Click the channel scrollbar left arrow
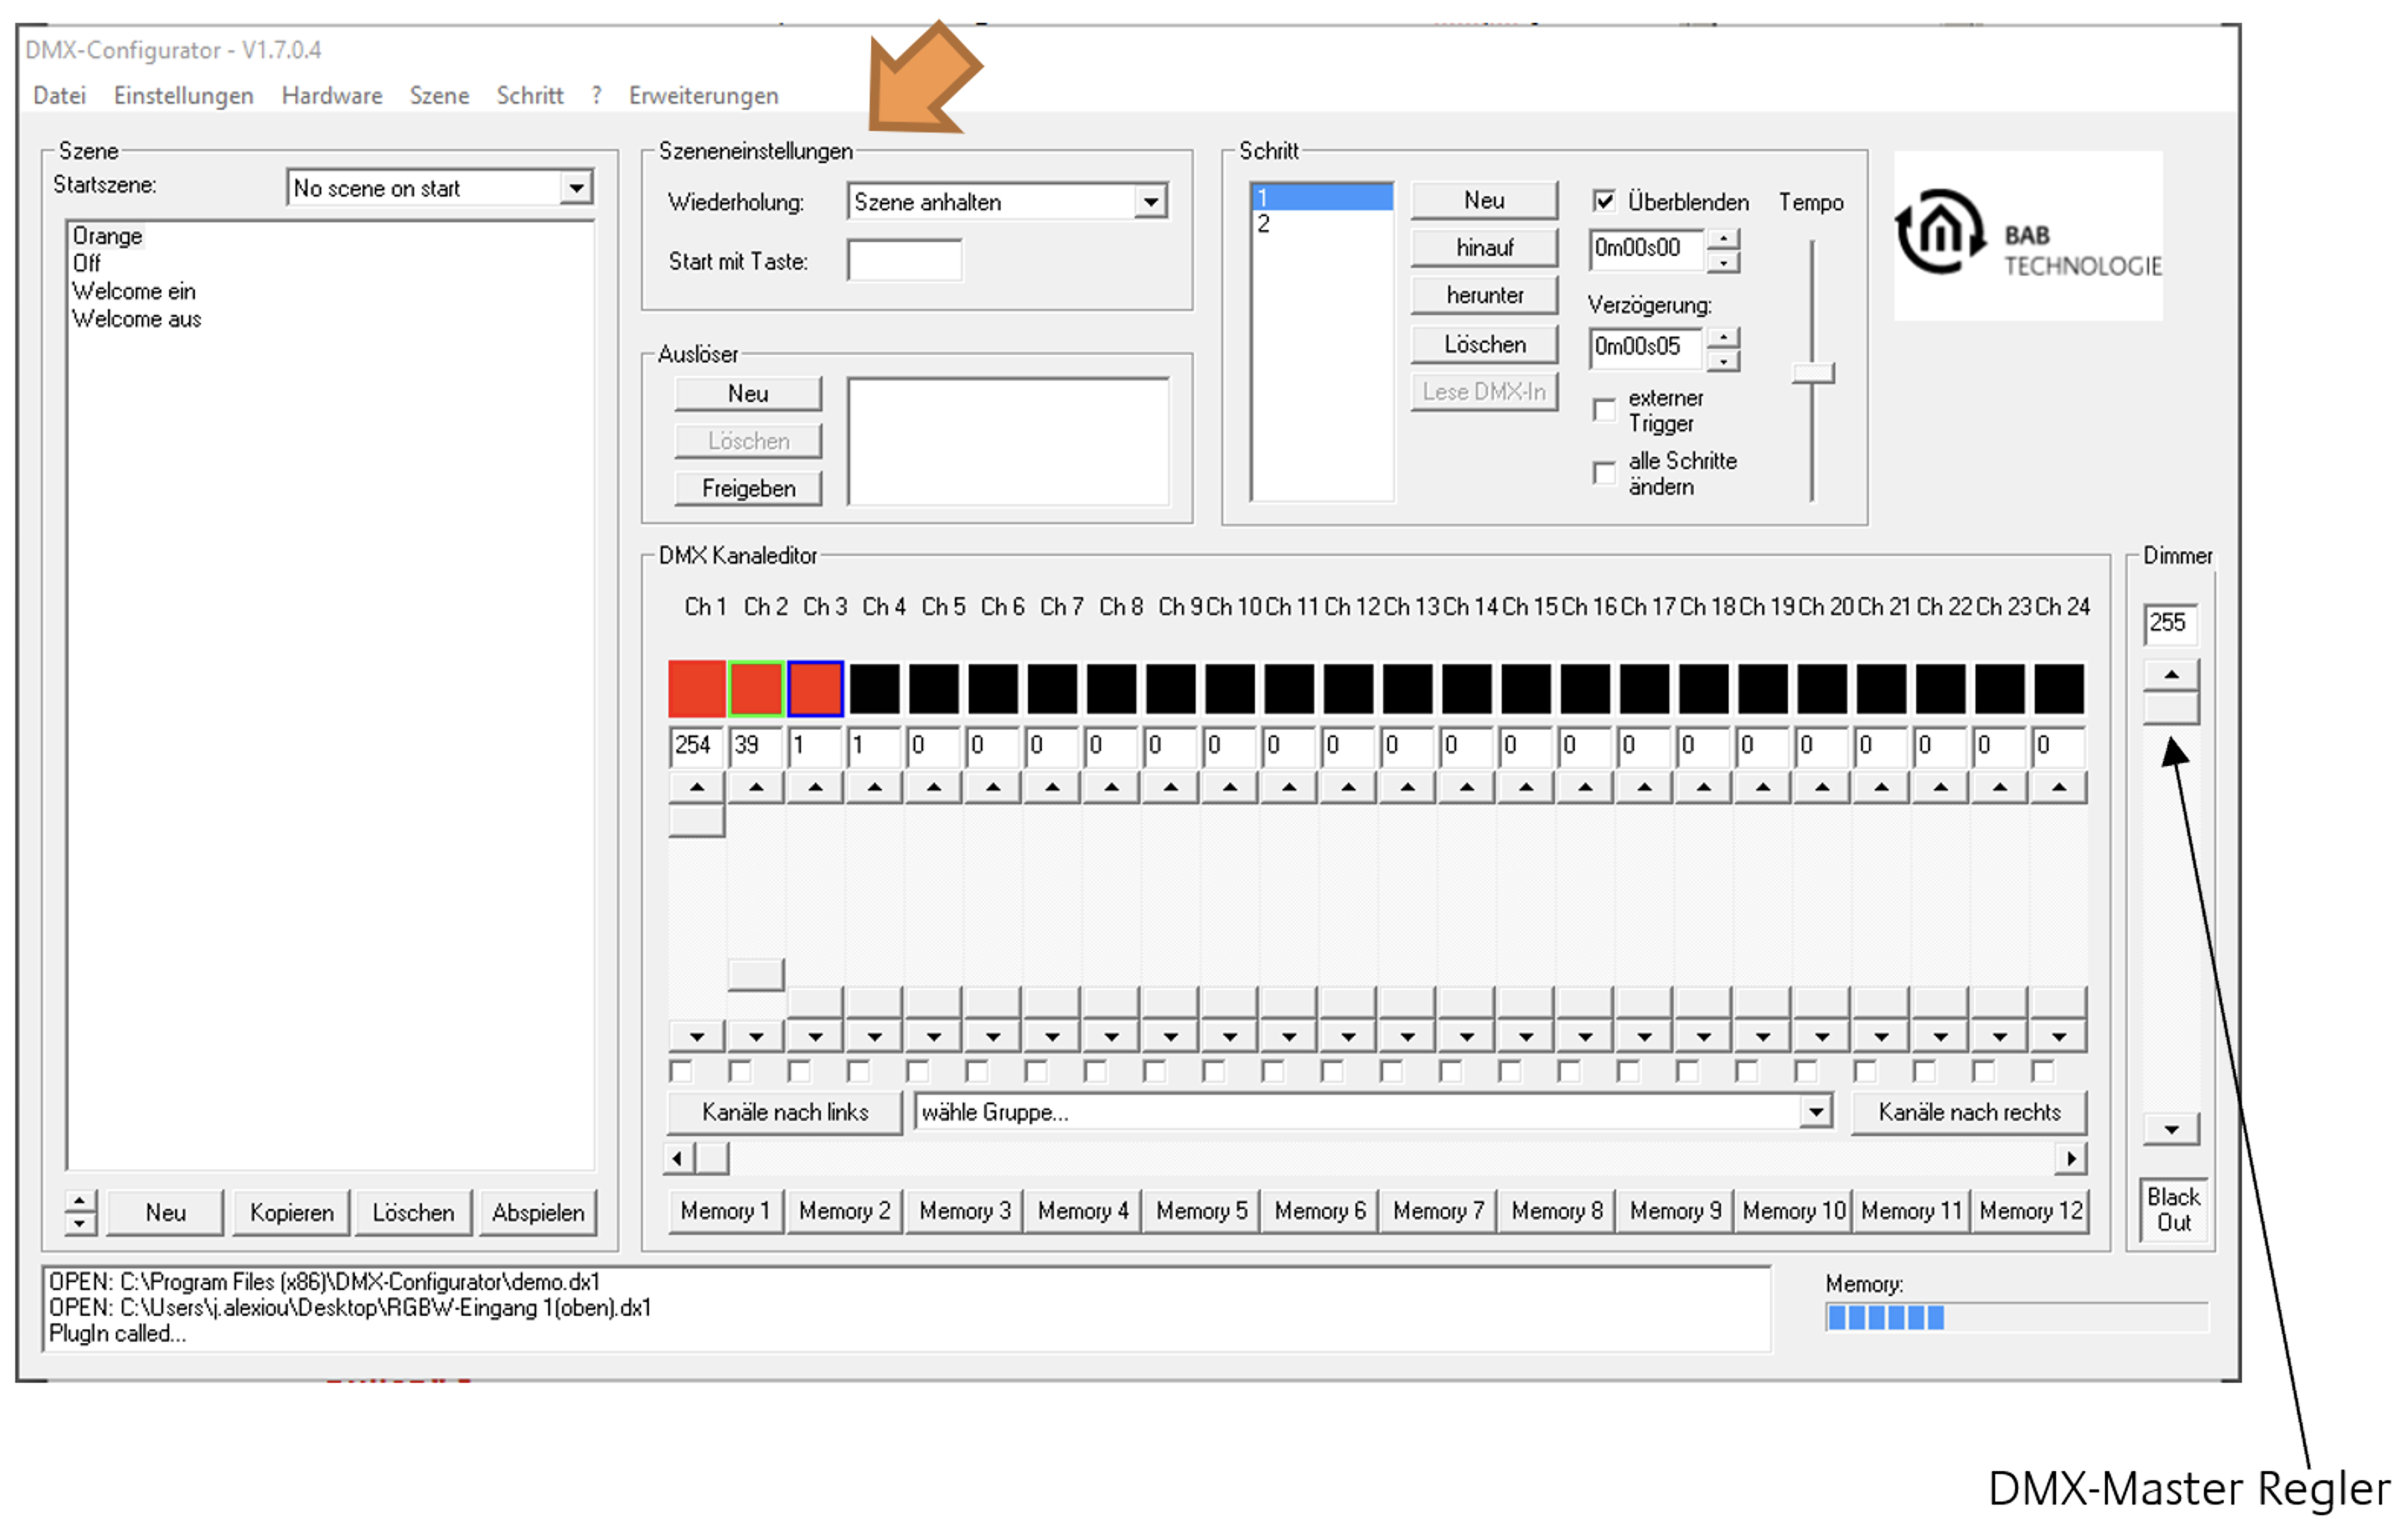This screenshot has width=2408, height=1532. [x=678, y=1158]
